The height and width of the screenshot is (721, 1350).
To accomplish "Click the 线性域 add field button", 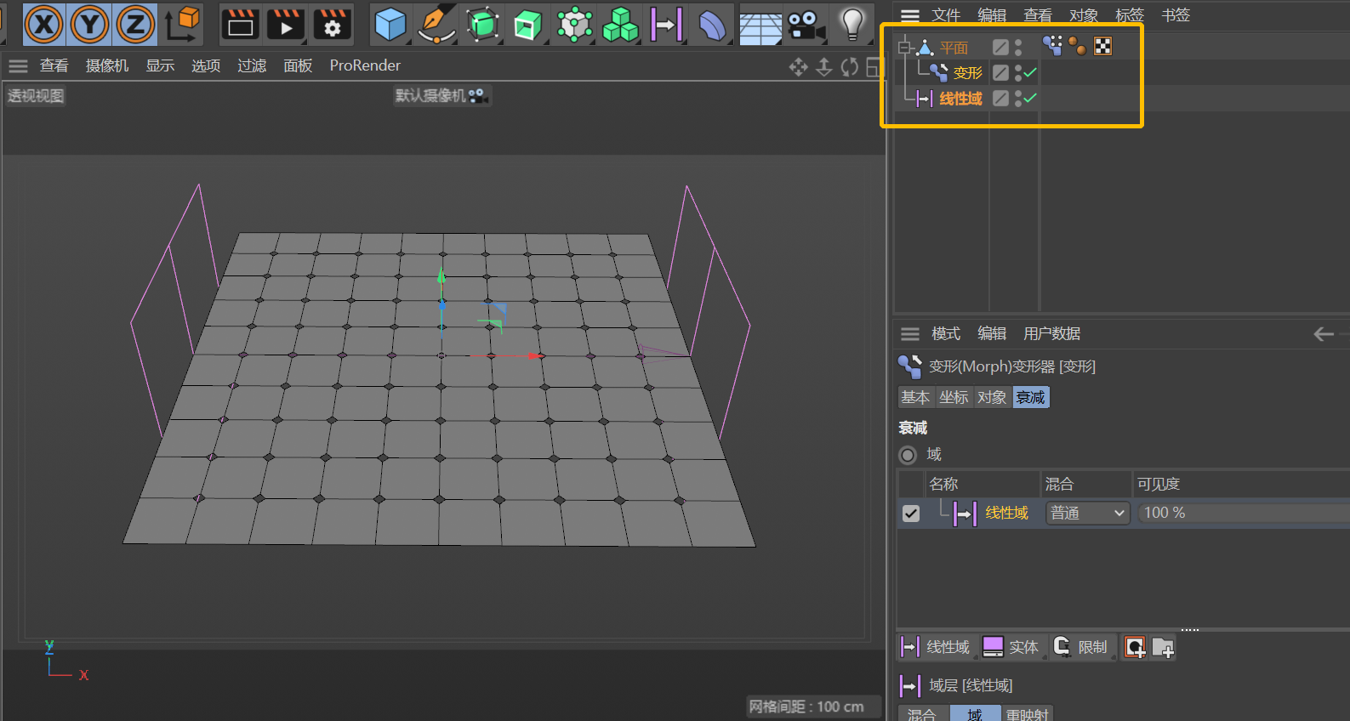I will [935, 647].
